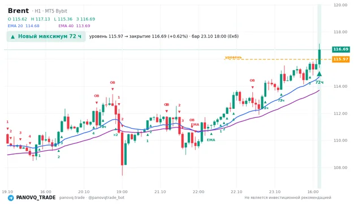Click the orange 115.97 price tag
This screenshot has width=362, height=204.
click(x=341, y=59)
